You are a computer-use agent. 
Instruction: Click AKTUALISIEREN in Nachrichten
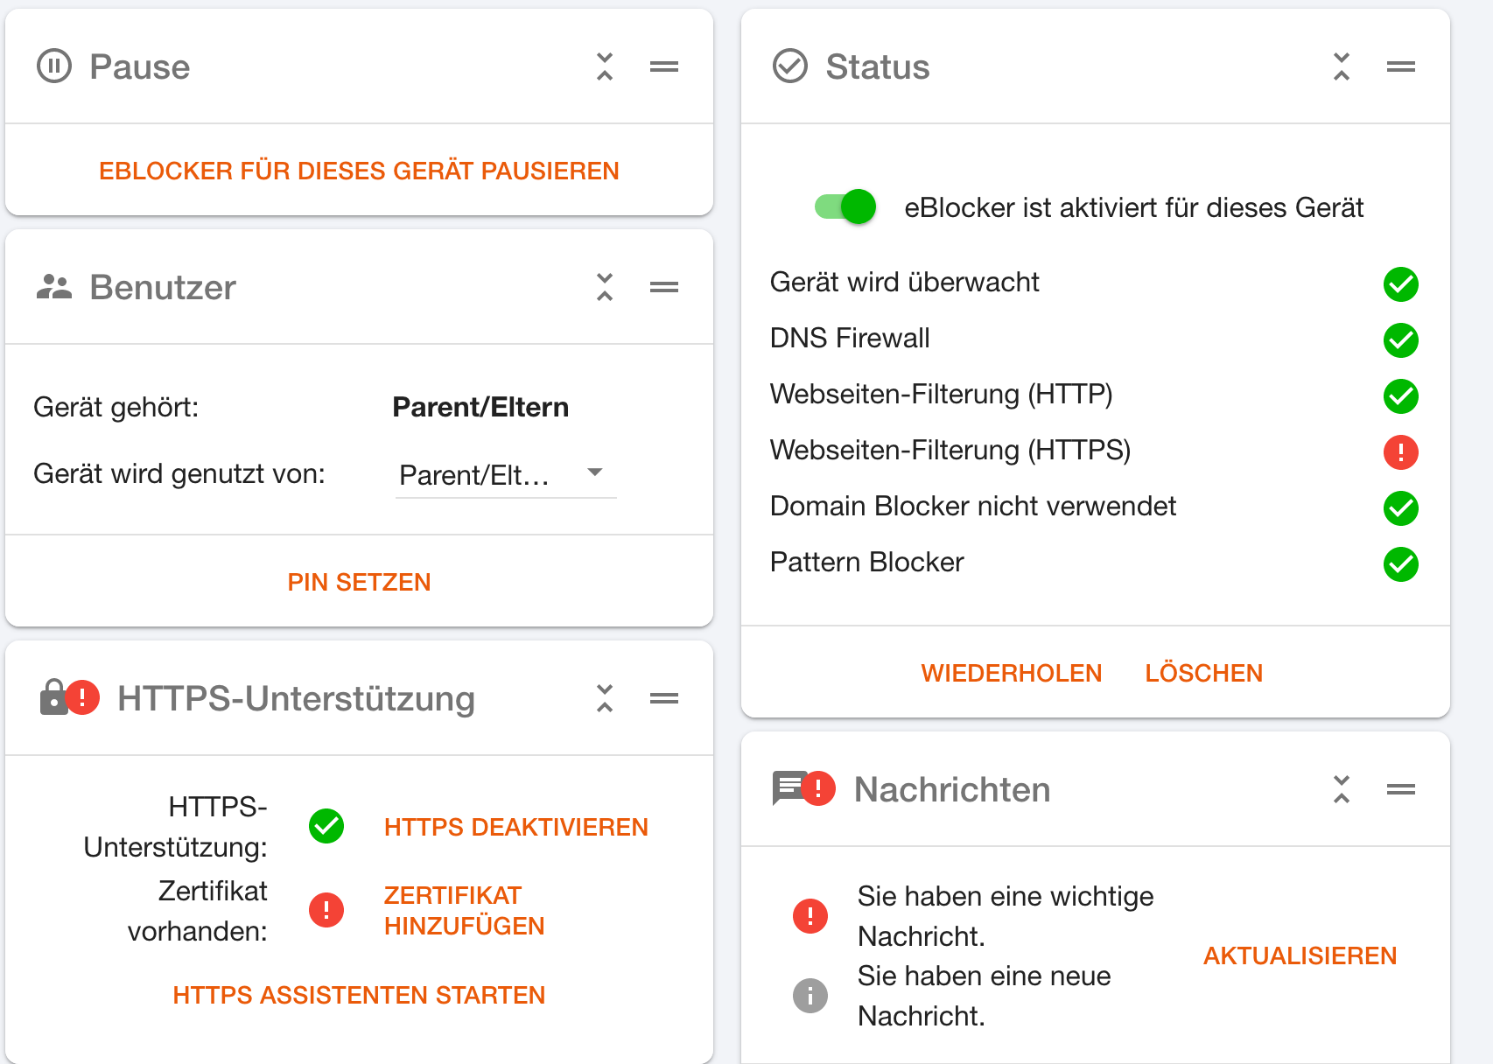1300,955
